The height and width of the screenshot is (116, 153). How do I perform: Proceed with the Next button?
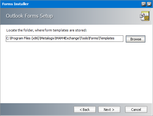(x=109, y=110)
